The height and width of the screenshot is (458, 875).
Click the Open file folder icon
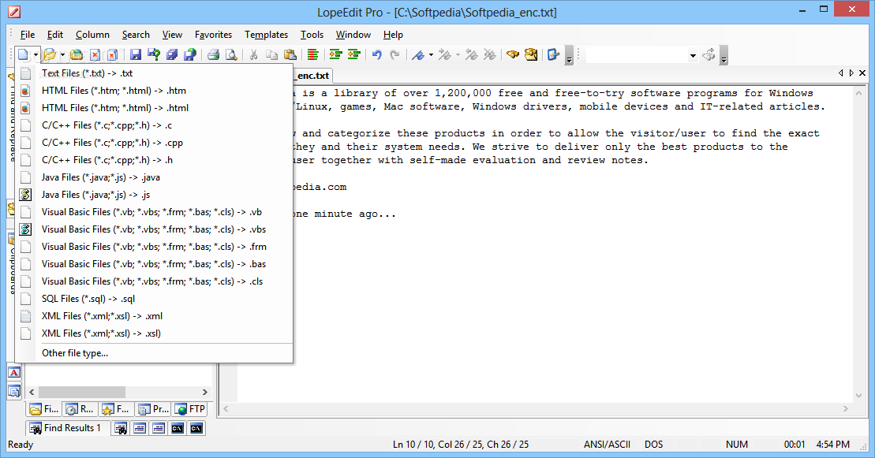click(x=50, y=54)
